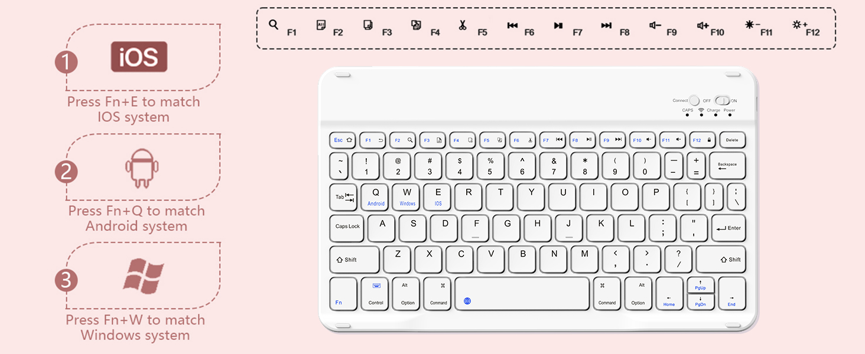Click the red iOS logo badge
The width and height of the screenshot is (865, 354).
pyautogui.click(x=139, y=57)
